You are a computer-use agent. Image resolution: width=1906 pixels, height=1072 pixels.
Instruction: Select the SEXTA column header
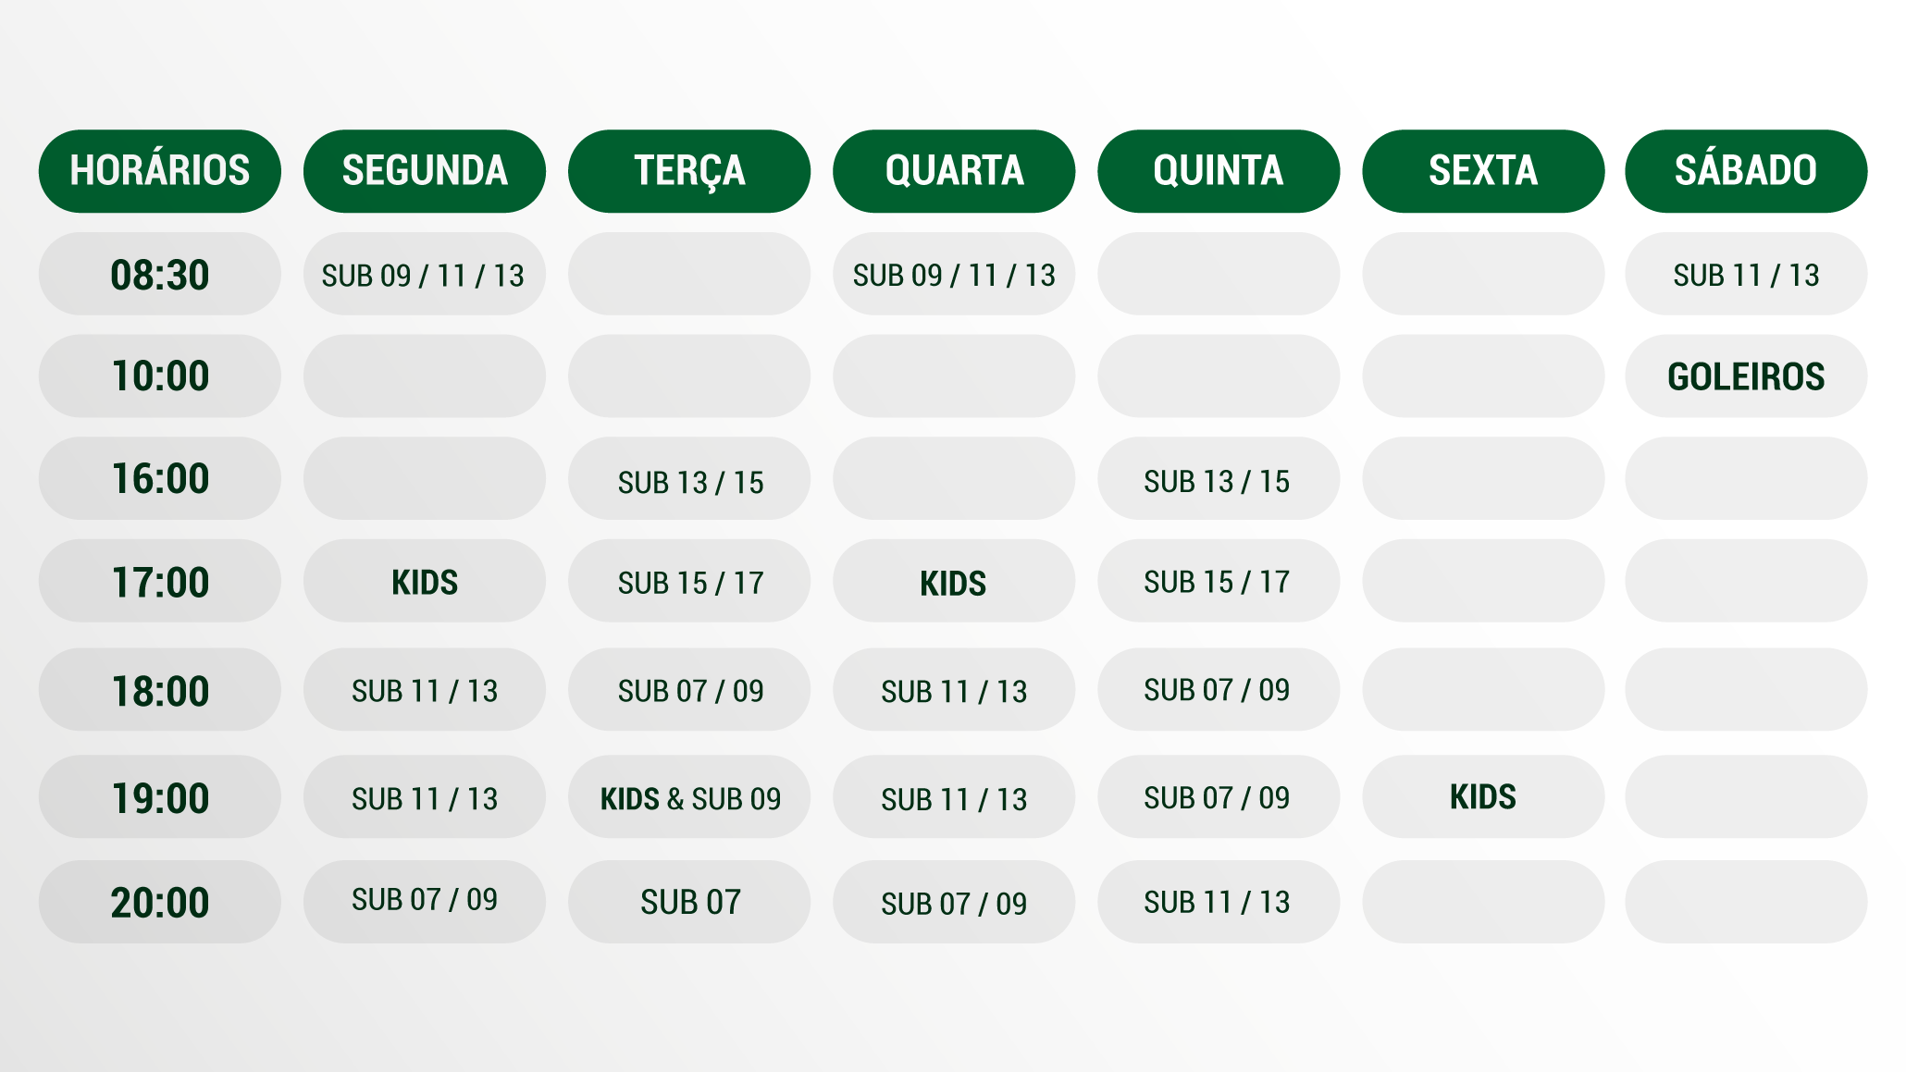[1482, 171]
